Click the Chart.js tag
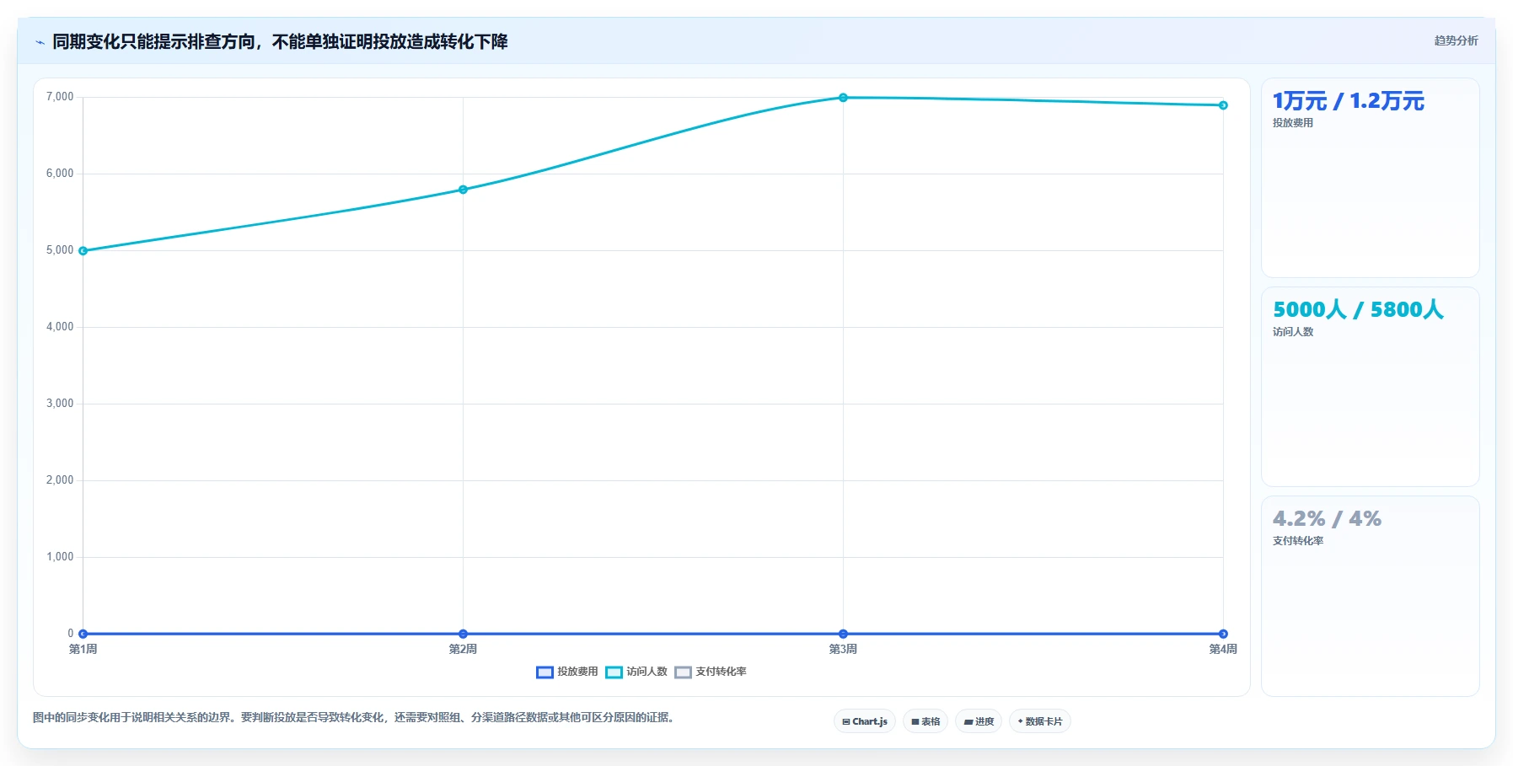 pos(865,721)
